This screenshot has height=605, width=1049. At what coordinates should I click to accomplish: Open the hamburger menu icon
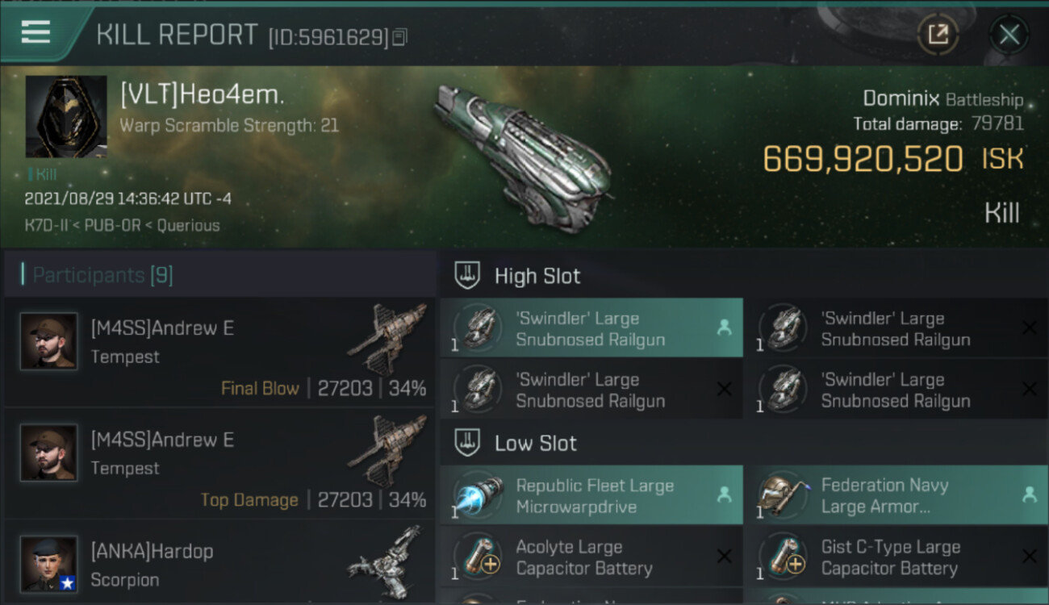pos(36,32)
